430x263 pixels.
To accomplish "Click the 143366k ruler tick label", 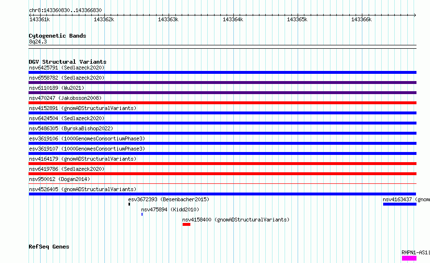I will tap(361, 19).
